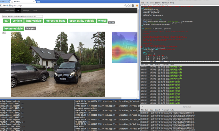Viewport: 219px width, 131px height.
Task: Open Search menu in top terminal window
Action: pos(158,3)
